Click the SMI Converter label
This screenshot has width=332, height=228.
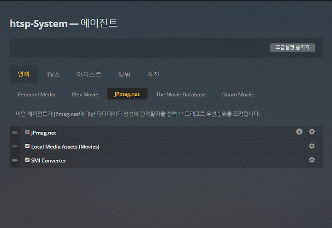[48, 161]
